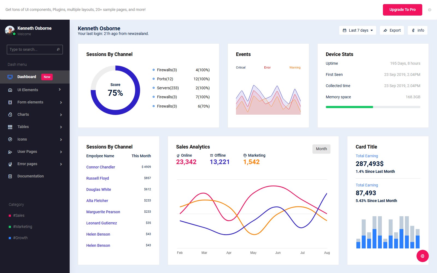Click the Tables grid icon in sidebar

(10, 127)
